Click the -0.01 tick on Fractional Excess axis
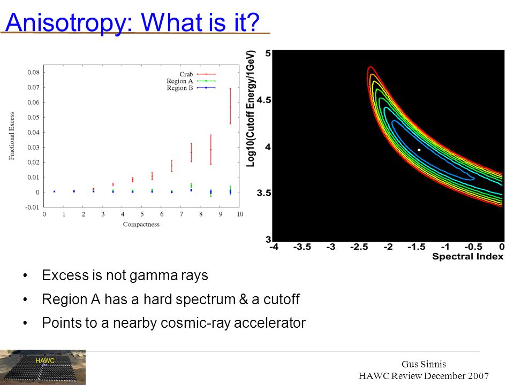514x385 pixels. 32,207
